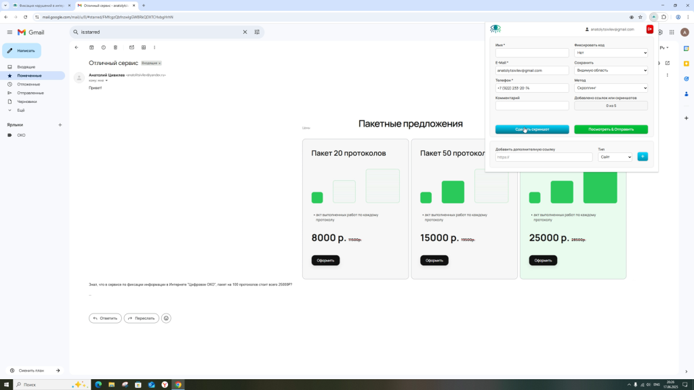Click the blue plus button to add link
Image resolution: width=694 pixels, height=390 pixels.
tap(642, 157)
